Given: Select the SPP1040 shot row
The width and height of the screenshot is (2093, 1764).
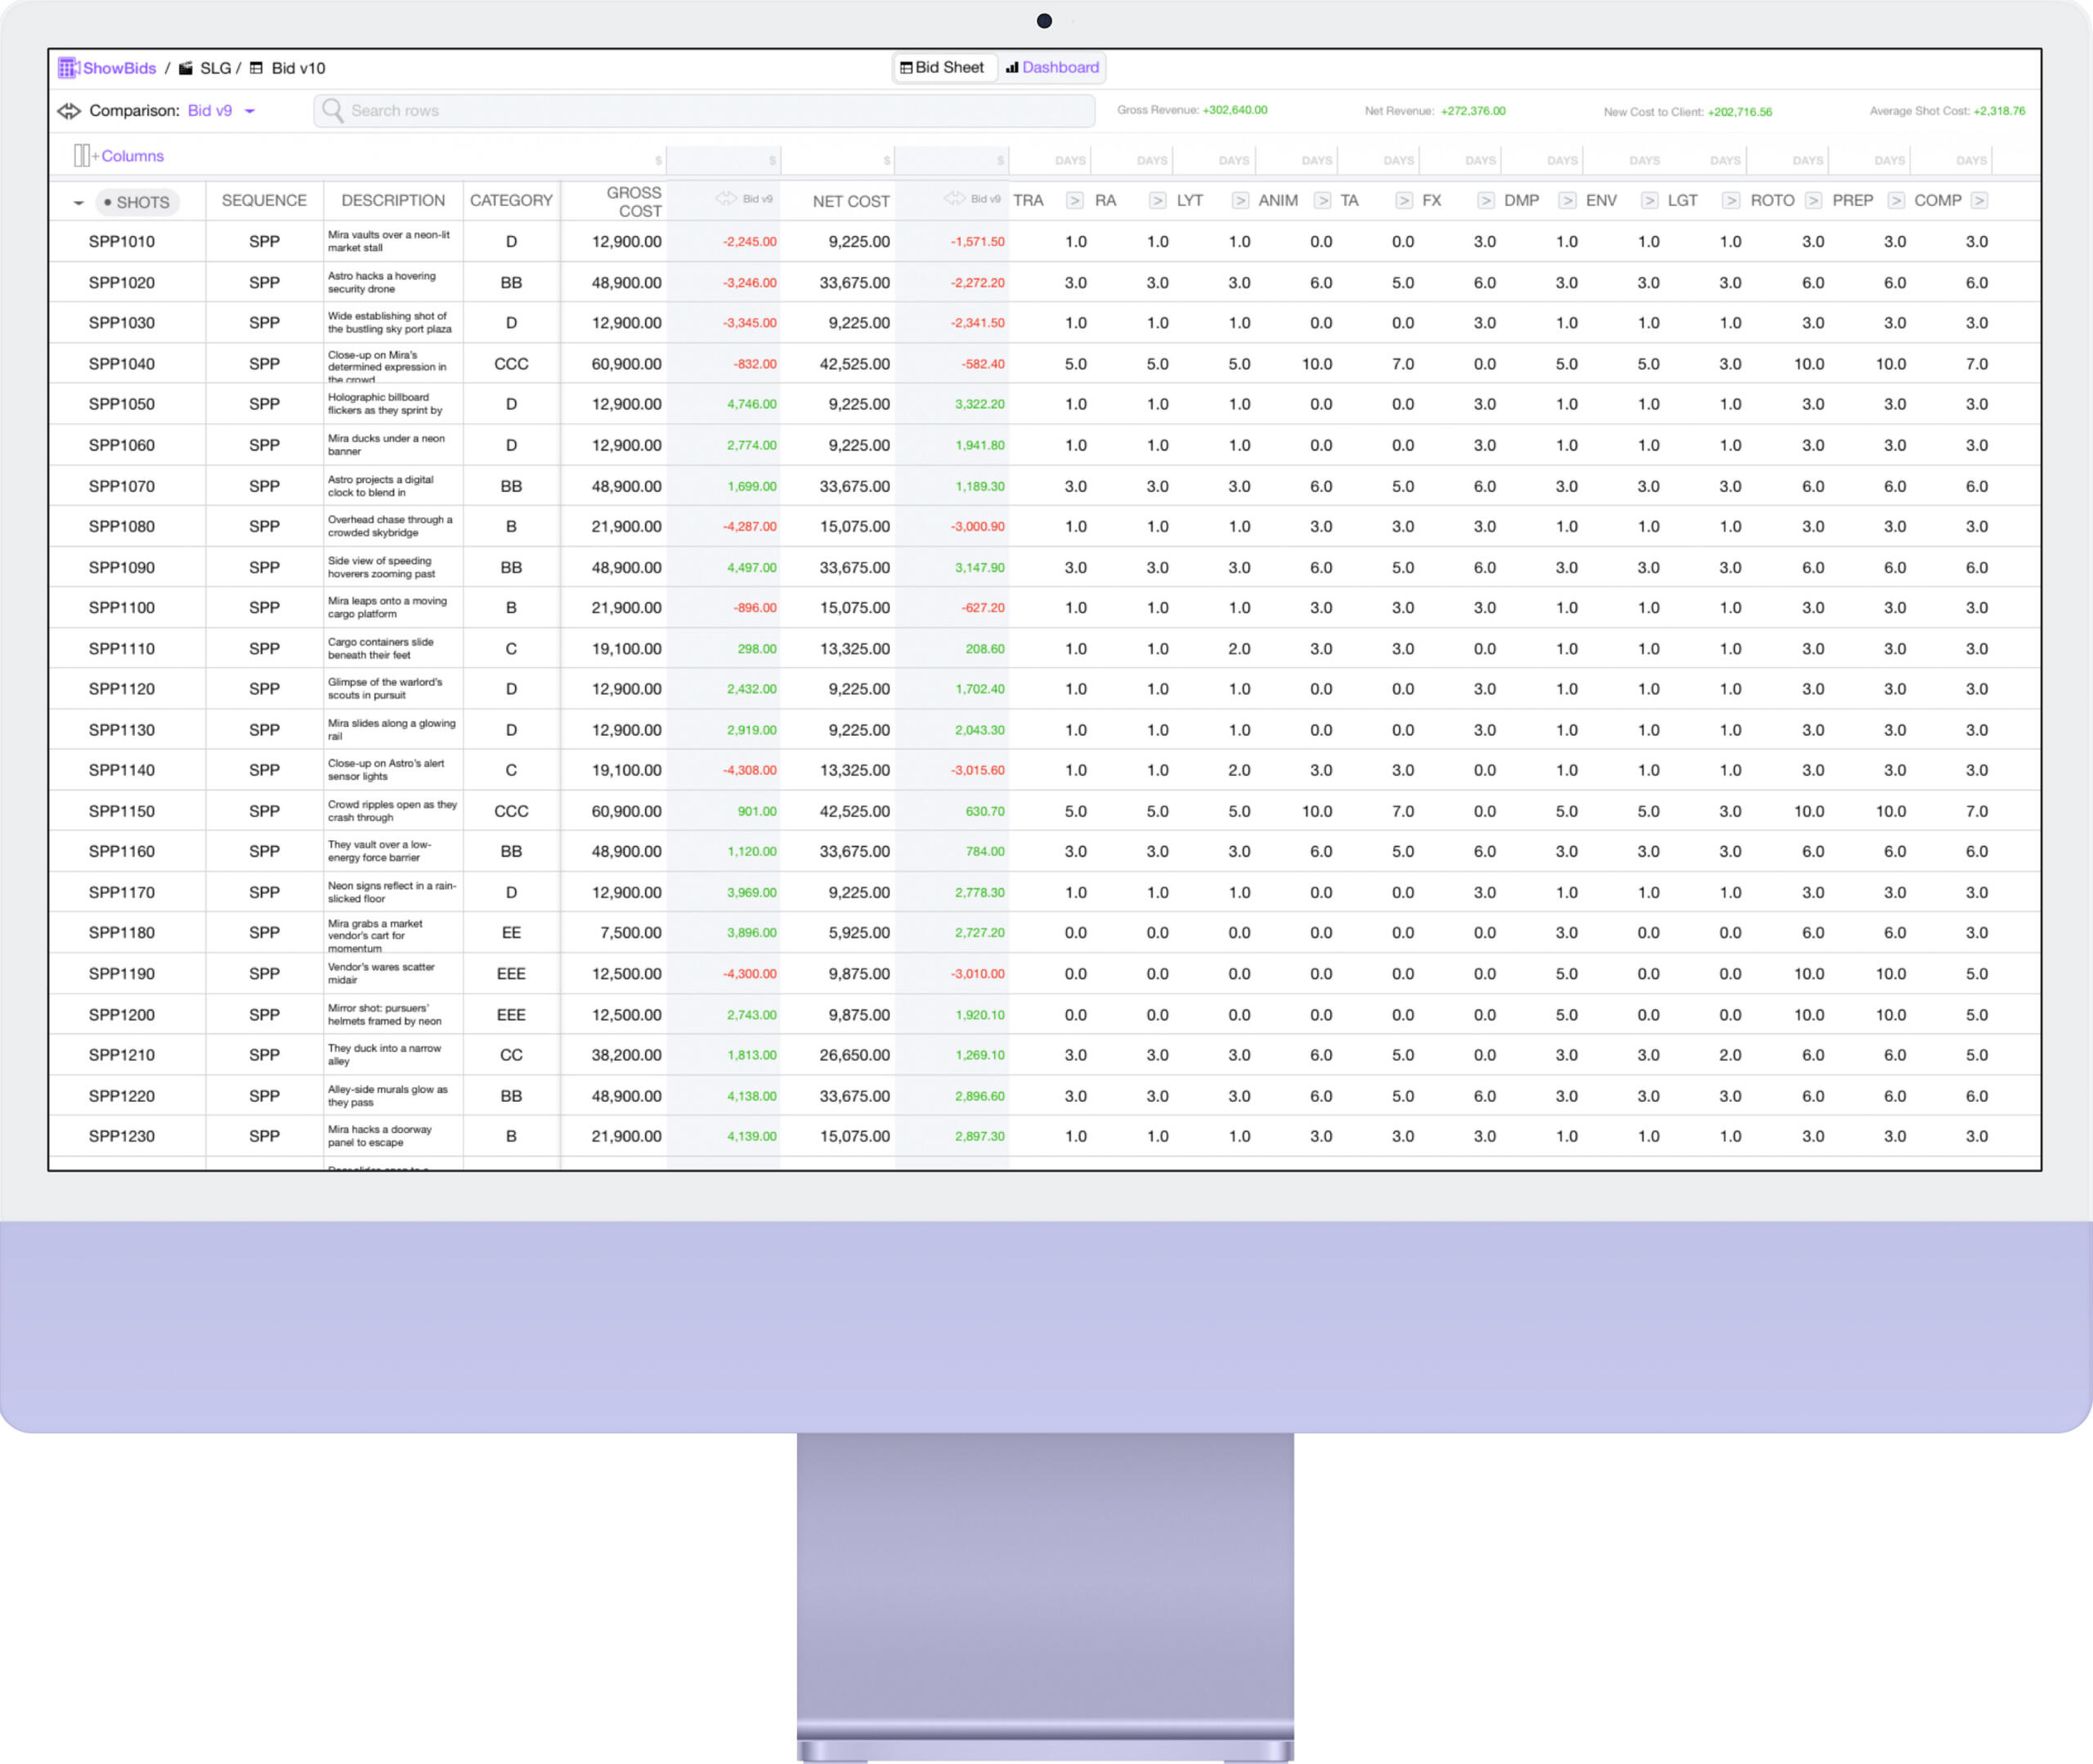Looking at the screenshot, I should click(x=122, y=364).
